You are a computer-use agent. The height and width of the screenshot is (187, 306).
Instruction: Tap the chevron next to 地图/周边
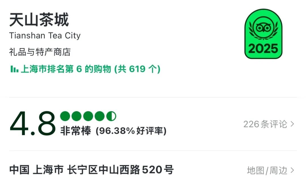point(292,170)
